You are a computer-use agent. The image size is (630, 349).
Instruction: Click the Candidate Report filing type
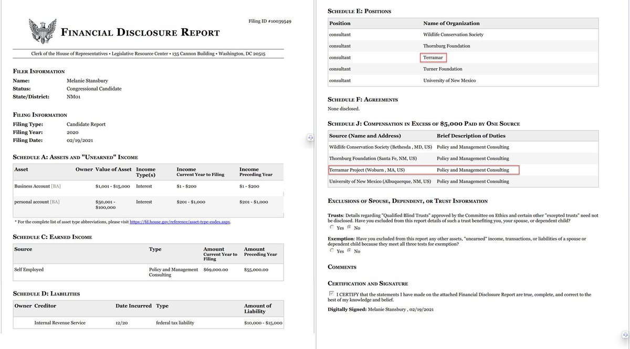86,124
